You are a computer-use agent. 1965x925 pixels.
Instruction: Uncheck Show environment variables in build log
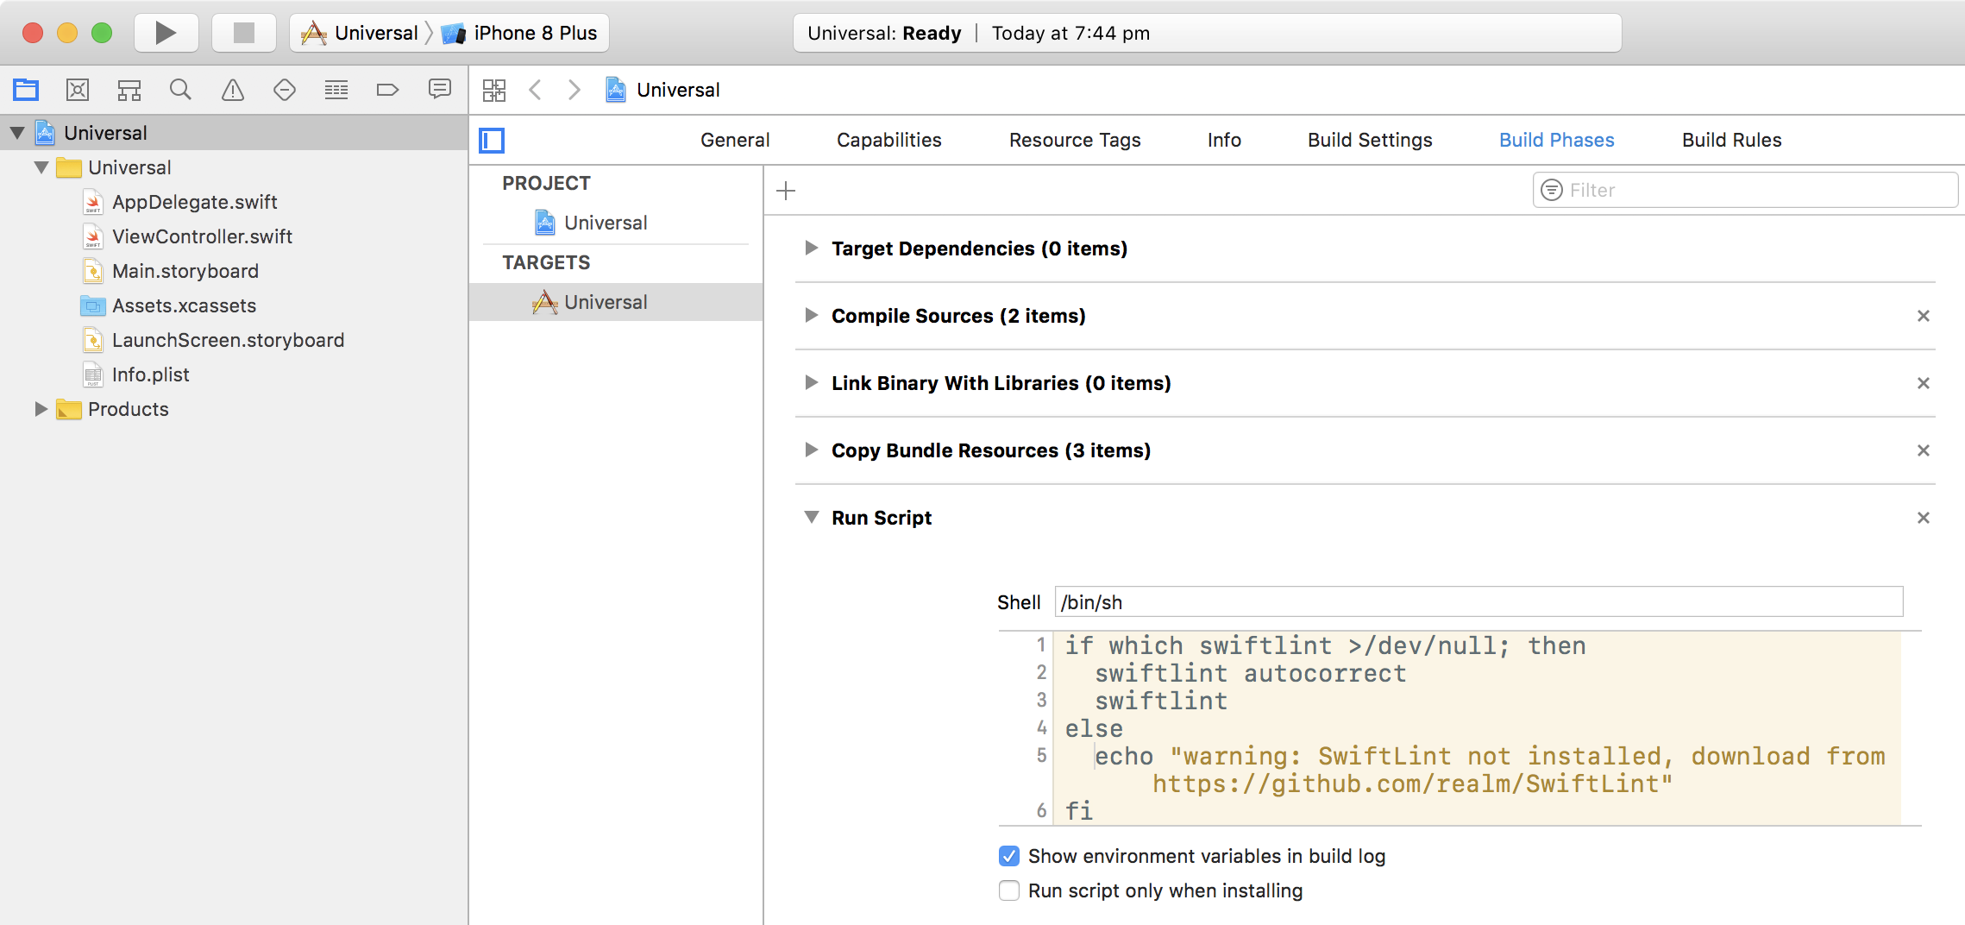tap(1008, 856)
